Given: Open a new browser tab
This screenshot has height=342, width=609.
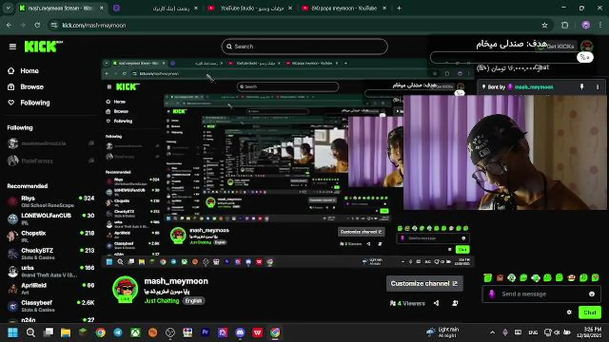Looking at the screenshot, I should tap(399, 8).
